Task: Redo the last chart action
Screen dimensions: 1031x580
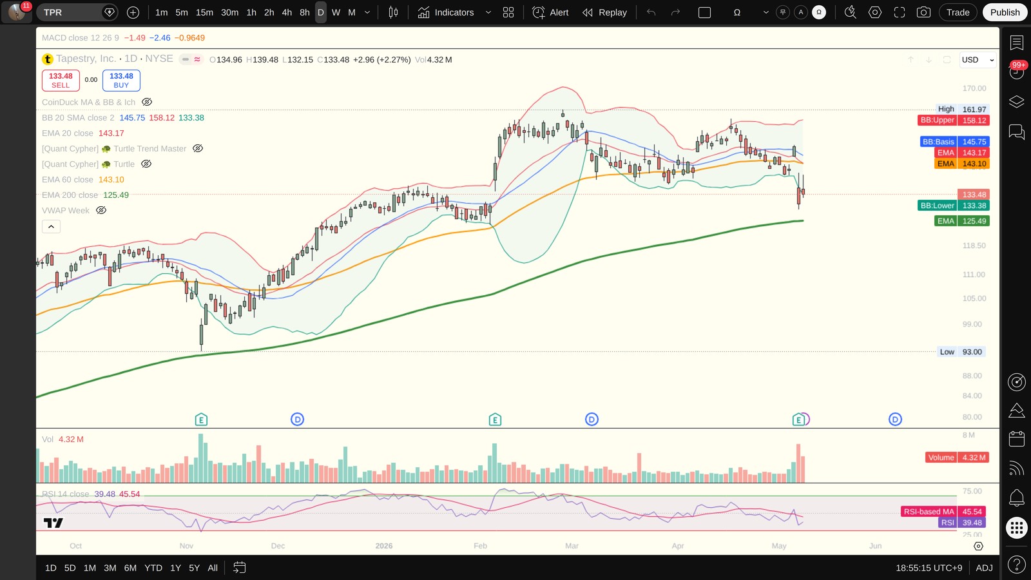Action: [x=675, y=12]
